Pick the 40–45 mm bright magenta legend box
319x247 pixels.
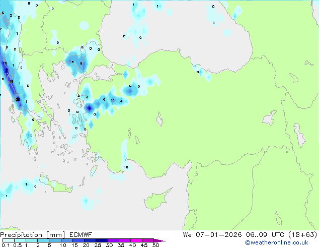coord(136,240)
